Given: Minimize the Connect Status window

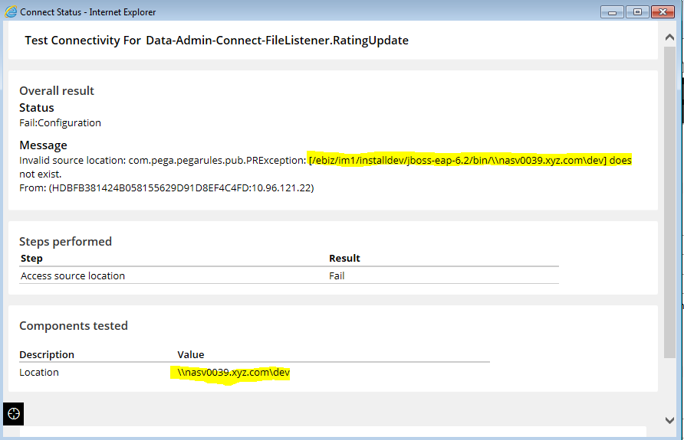Looking at the screenshot, I should tap(611, 11).
